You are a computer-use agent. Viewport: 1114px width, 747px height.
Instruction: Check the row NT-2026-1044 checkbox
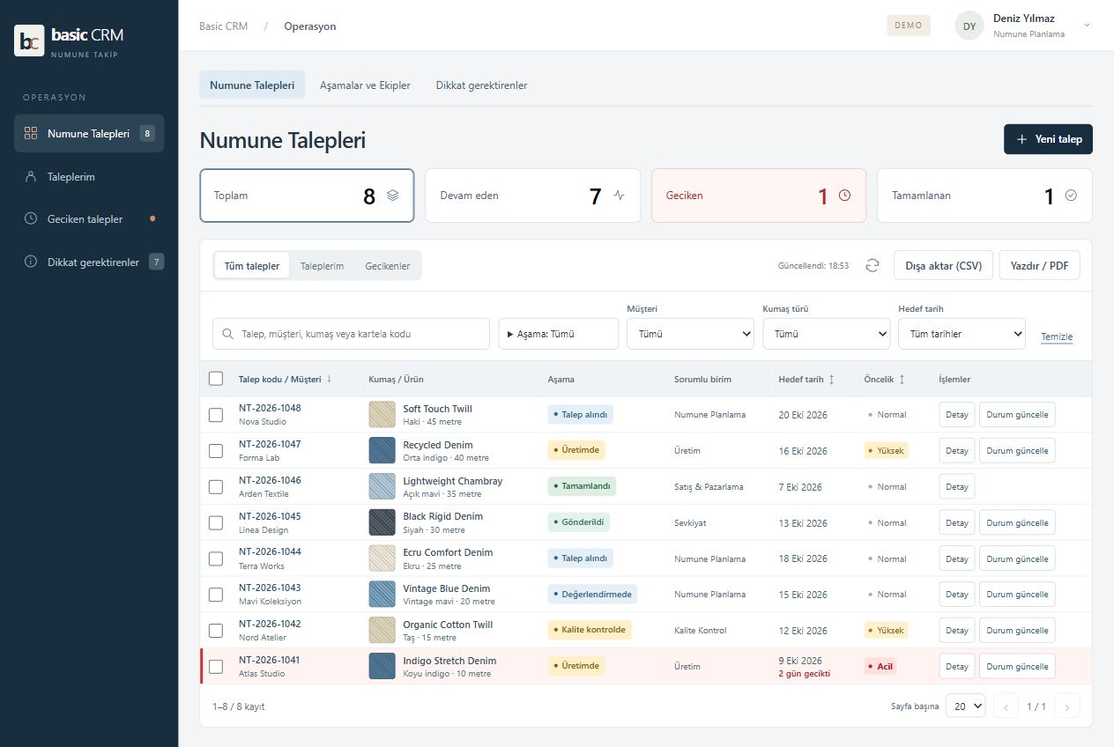(x=216, y=558)
